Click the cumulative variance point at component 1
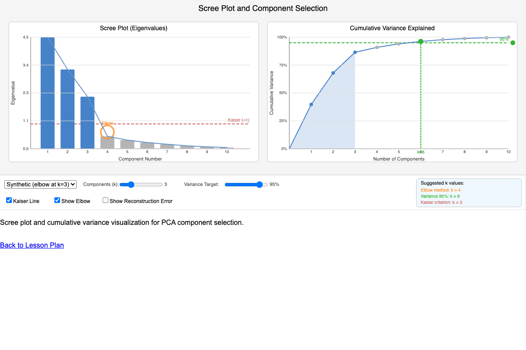 311,105
